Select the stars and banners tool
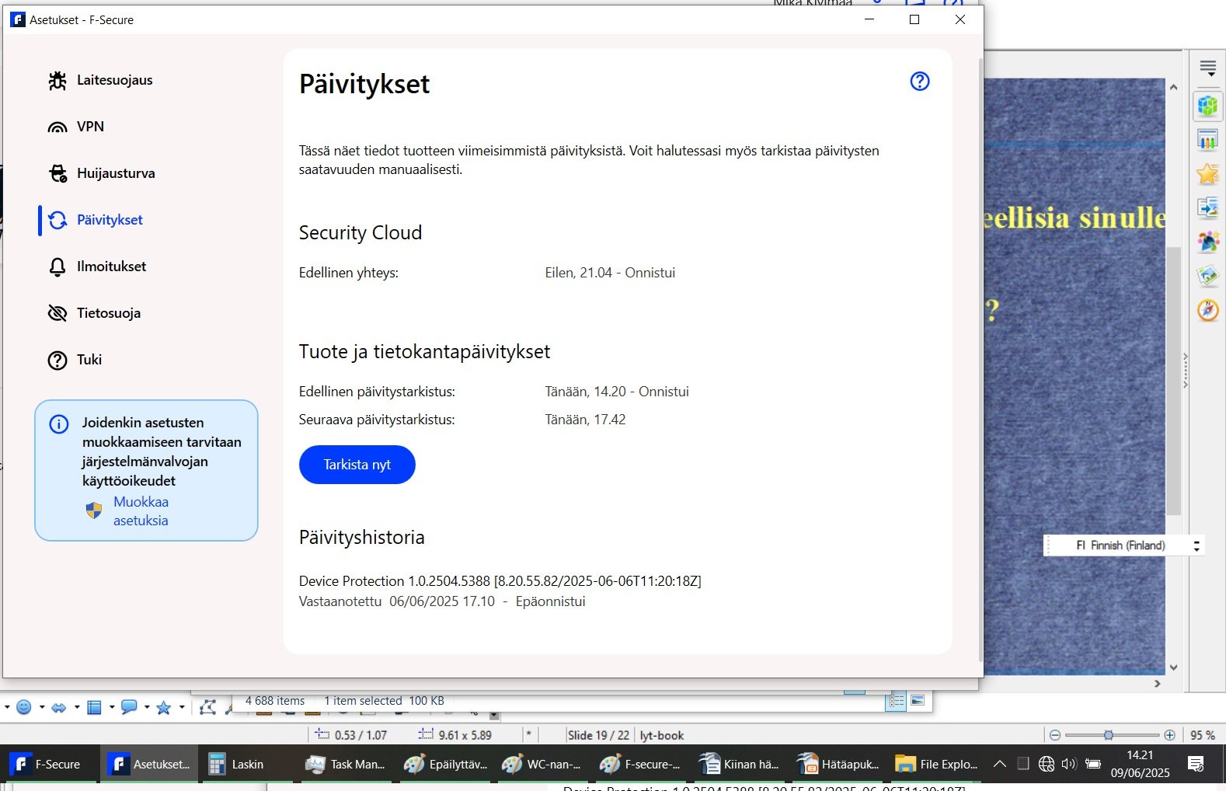This screenshot has width=1226, height=791. pos(164,707)
